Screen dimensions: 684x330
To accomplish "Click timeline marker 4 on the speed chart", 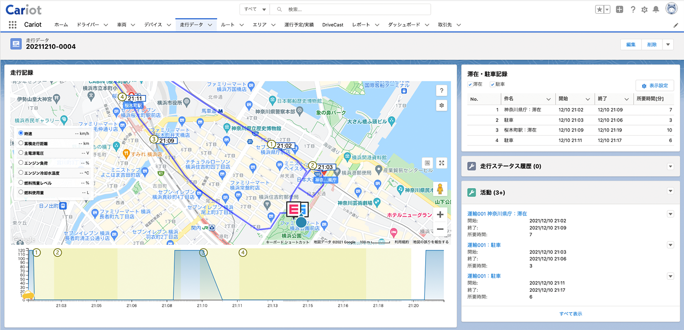I will [243, 252].
